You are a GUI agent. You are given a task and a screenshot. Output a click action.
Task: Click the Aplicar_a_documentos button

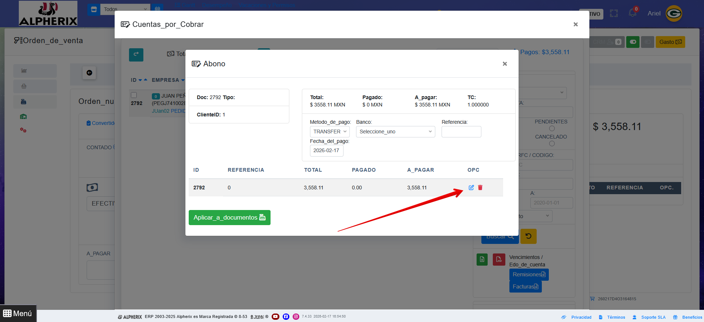[229, 217]
